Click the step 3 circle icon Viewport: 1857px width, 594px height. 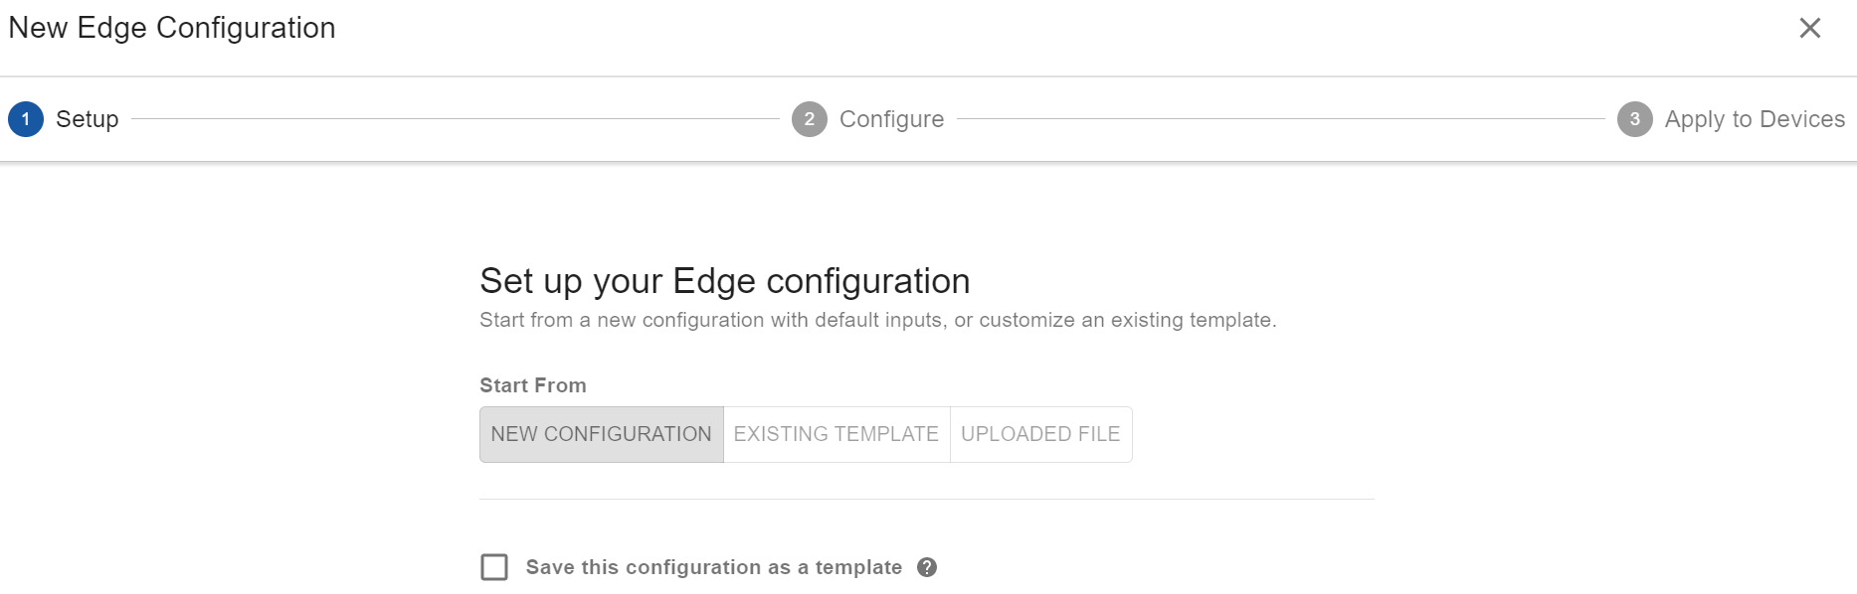(x=1634, y=119)
